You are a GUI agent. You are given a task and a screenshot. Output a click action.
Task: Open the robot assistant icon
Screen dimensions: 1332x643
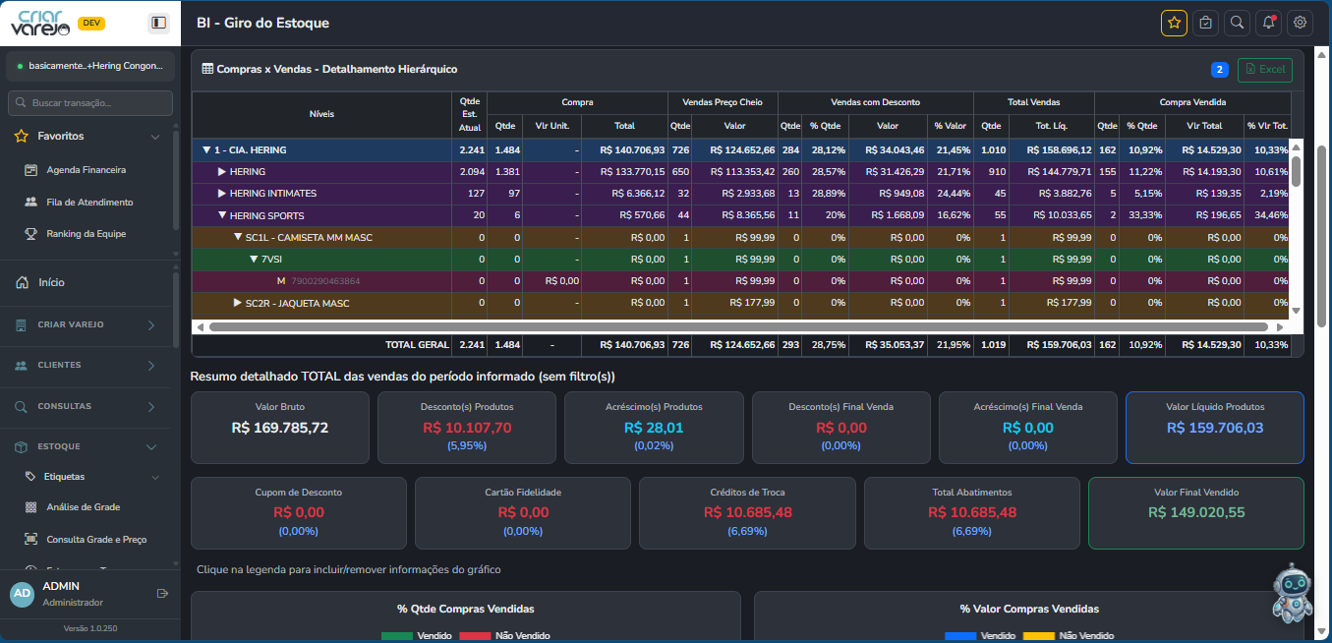click(1292, 593)
